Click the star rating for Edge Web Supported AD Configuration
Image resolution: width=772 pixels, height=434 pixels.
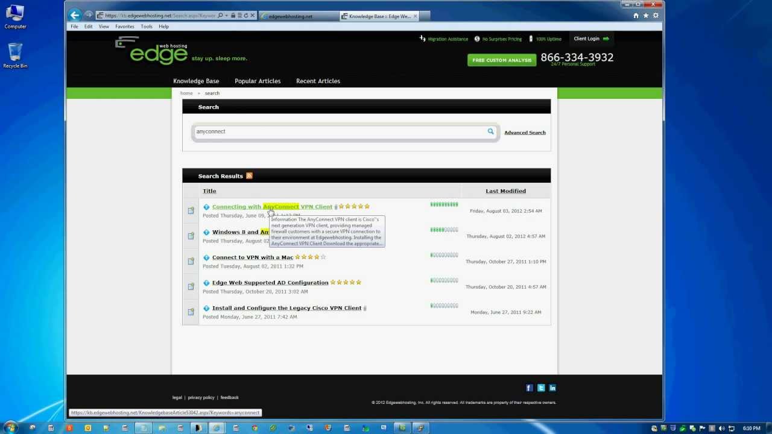pyautogui.click(x=346, y=283)
